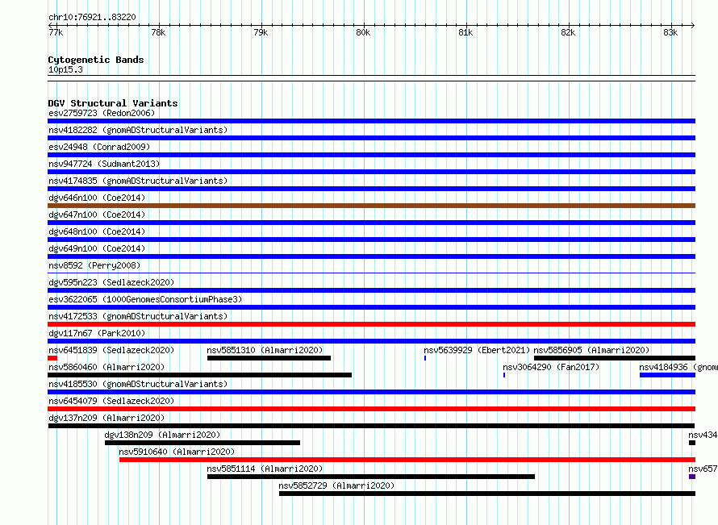Viewport: 718px width, 525px height.
Task: Click the brown dgv646n100 (Coe2014) bar
Action: (371, 206)
